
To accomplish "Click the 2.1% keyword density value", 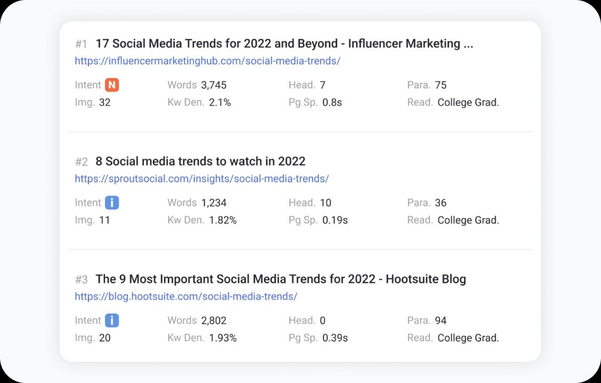I will [x=220, y=103].
